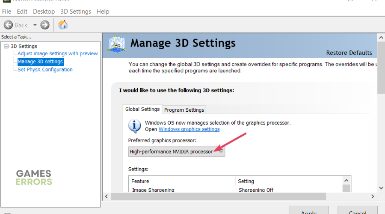Click the blue information icon
Image resolution: width=385 pixels, height=214 pixels.
tap(135, 126)
